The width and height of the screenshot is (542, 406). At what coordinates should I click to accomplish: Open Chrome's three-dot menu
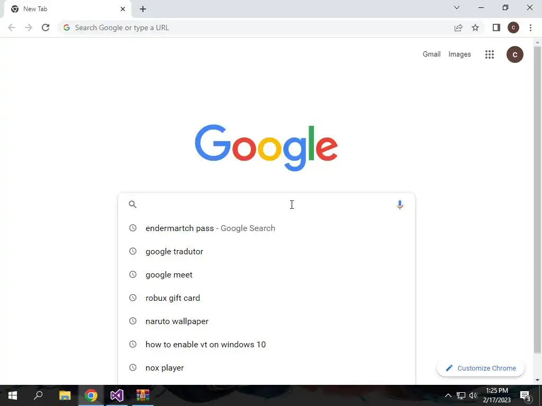coord(530,27)
